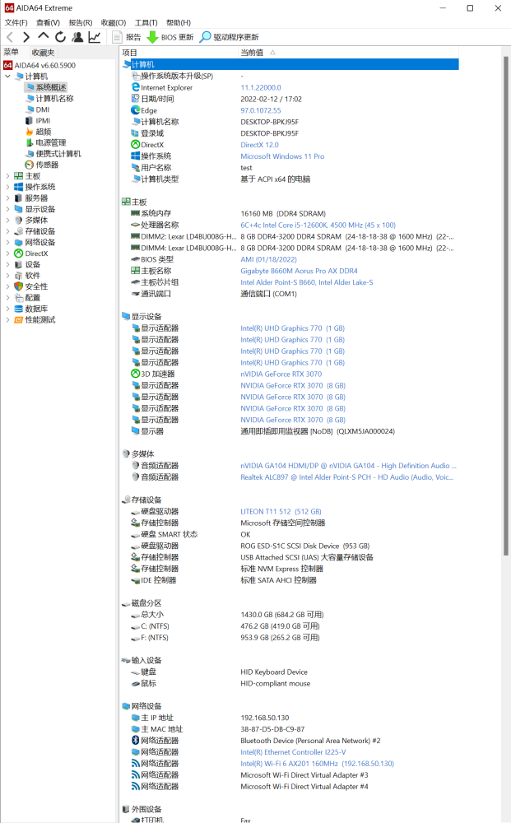Open the Microsoft Windows 11 Pro link
The image size is (511, 823).
click(282, 156)
